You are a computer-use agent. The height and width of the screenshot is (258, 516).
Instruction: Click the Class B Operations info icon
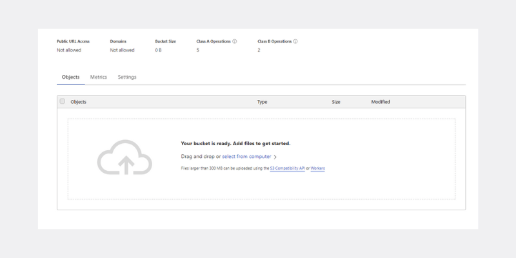tap(295, 41)
